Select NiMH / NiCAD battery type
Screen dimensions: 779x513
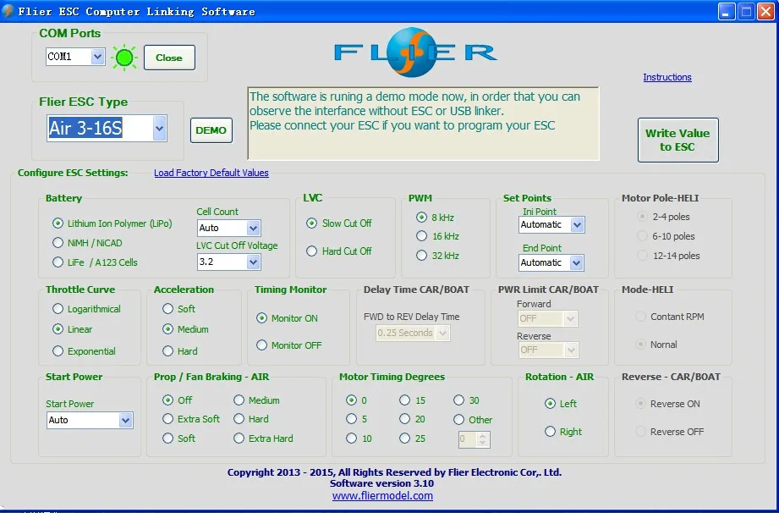pos(58,243)
